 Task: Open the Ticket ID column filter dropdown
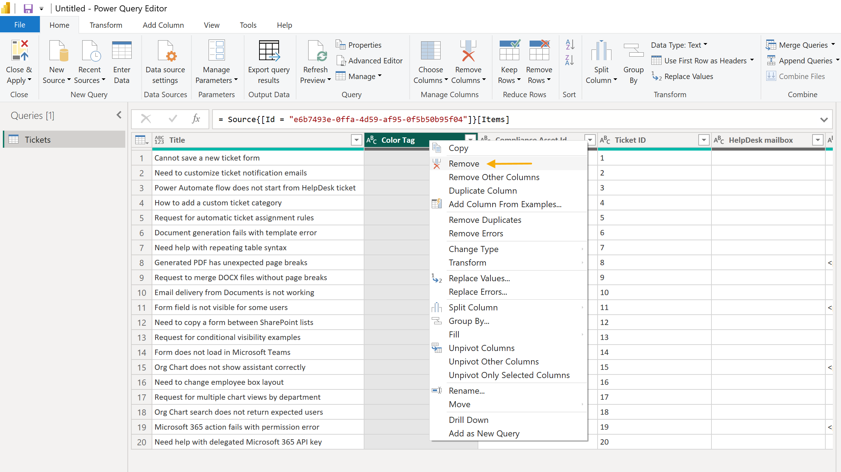tap(704, 140)
